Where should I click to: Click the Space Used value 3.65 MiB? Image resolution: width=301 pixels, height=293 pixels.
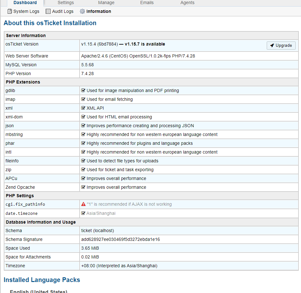pyautogui.click(x=90, y=248)
